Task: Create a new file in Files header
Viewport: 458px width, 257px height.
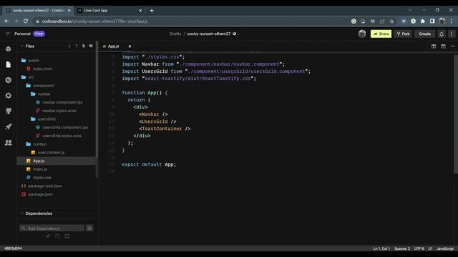Action: click(84, 46)
